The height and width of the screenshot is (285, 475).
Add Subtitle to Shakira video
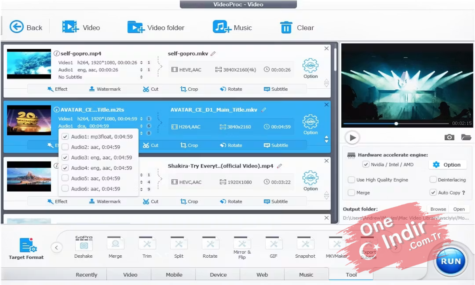point(276,201)
